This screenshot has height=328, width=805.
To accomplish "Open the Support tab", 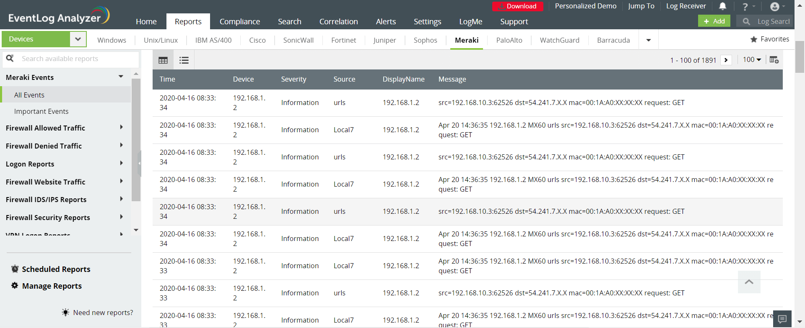I will click(x=514, y=22).
